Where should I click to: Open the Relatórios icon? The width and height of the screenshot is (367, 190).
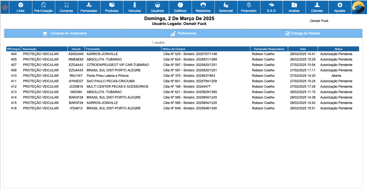[203, 7]
